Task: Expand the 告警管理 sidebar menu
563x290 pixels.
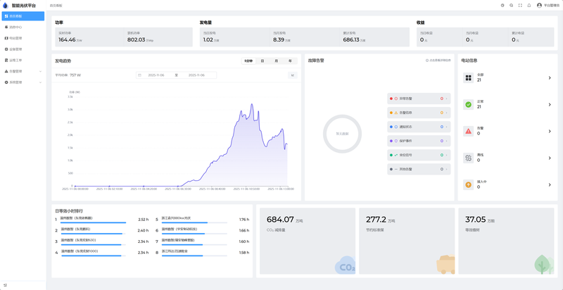Action: click(23, 71)
